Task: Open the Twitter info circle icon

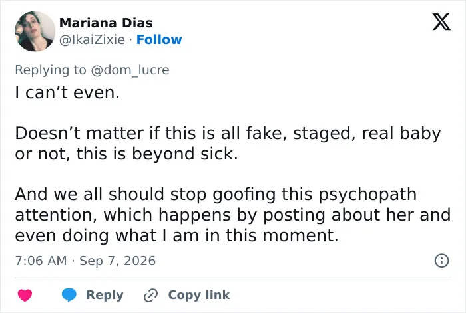Action: tap(441, 261)
